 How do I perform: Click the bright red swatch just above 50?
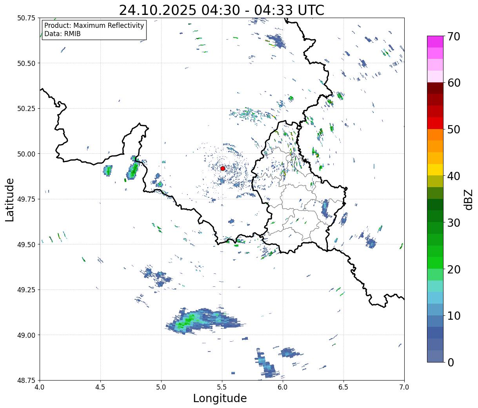[x=435, y=123]
